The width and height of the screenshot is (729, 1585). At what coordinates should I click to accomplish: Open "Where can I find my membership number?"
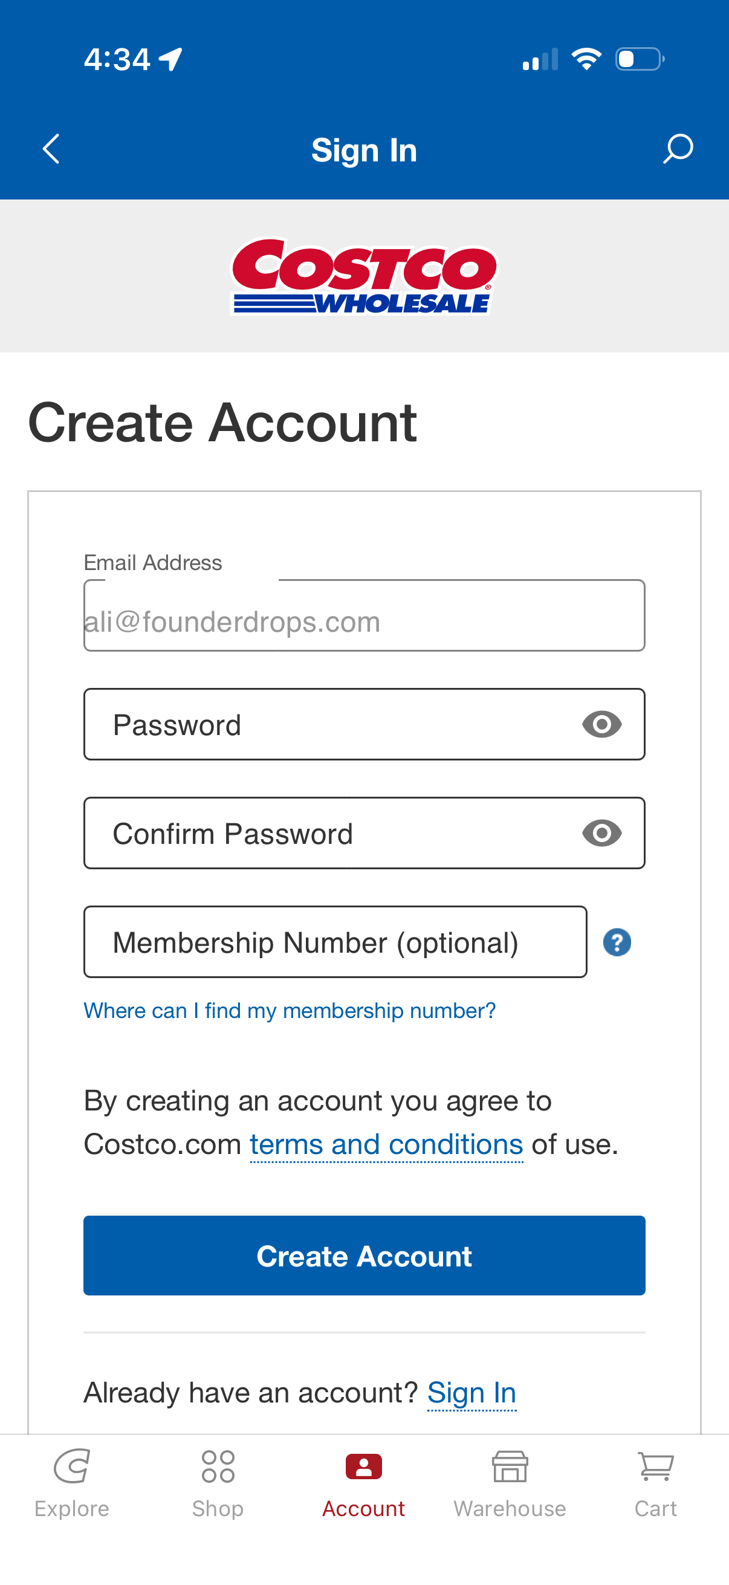pyautogui.click(x=290, y=1011)
